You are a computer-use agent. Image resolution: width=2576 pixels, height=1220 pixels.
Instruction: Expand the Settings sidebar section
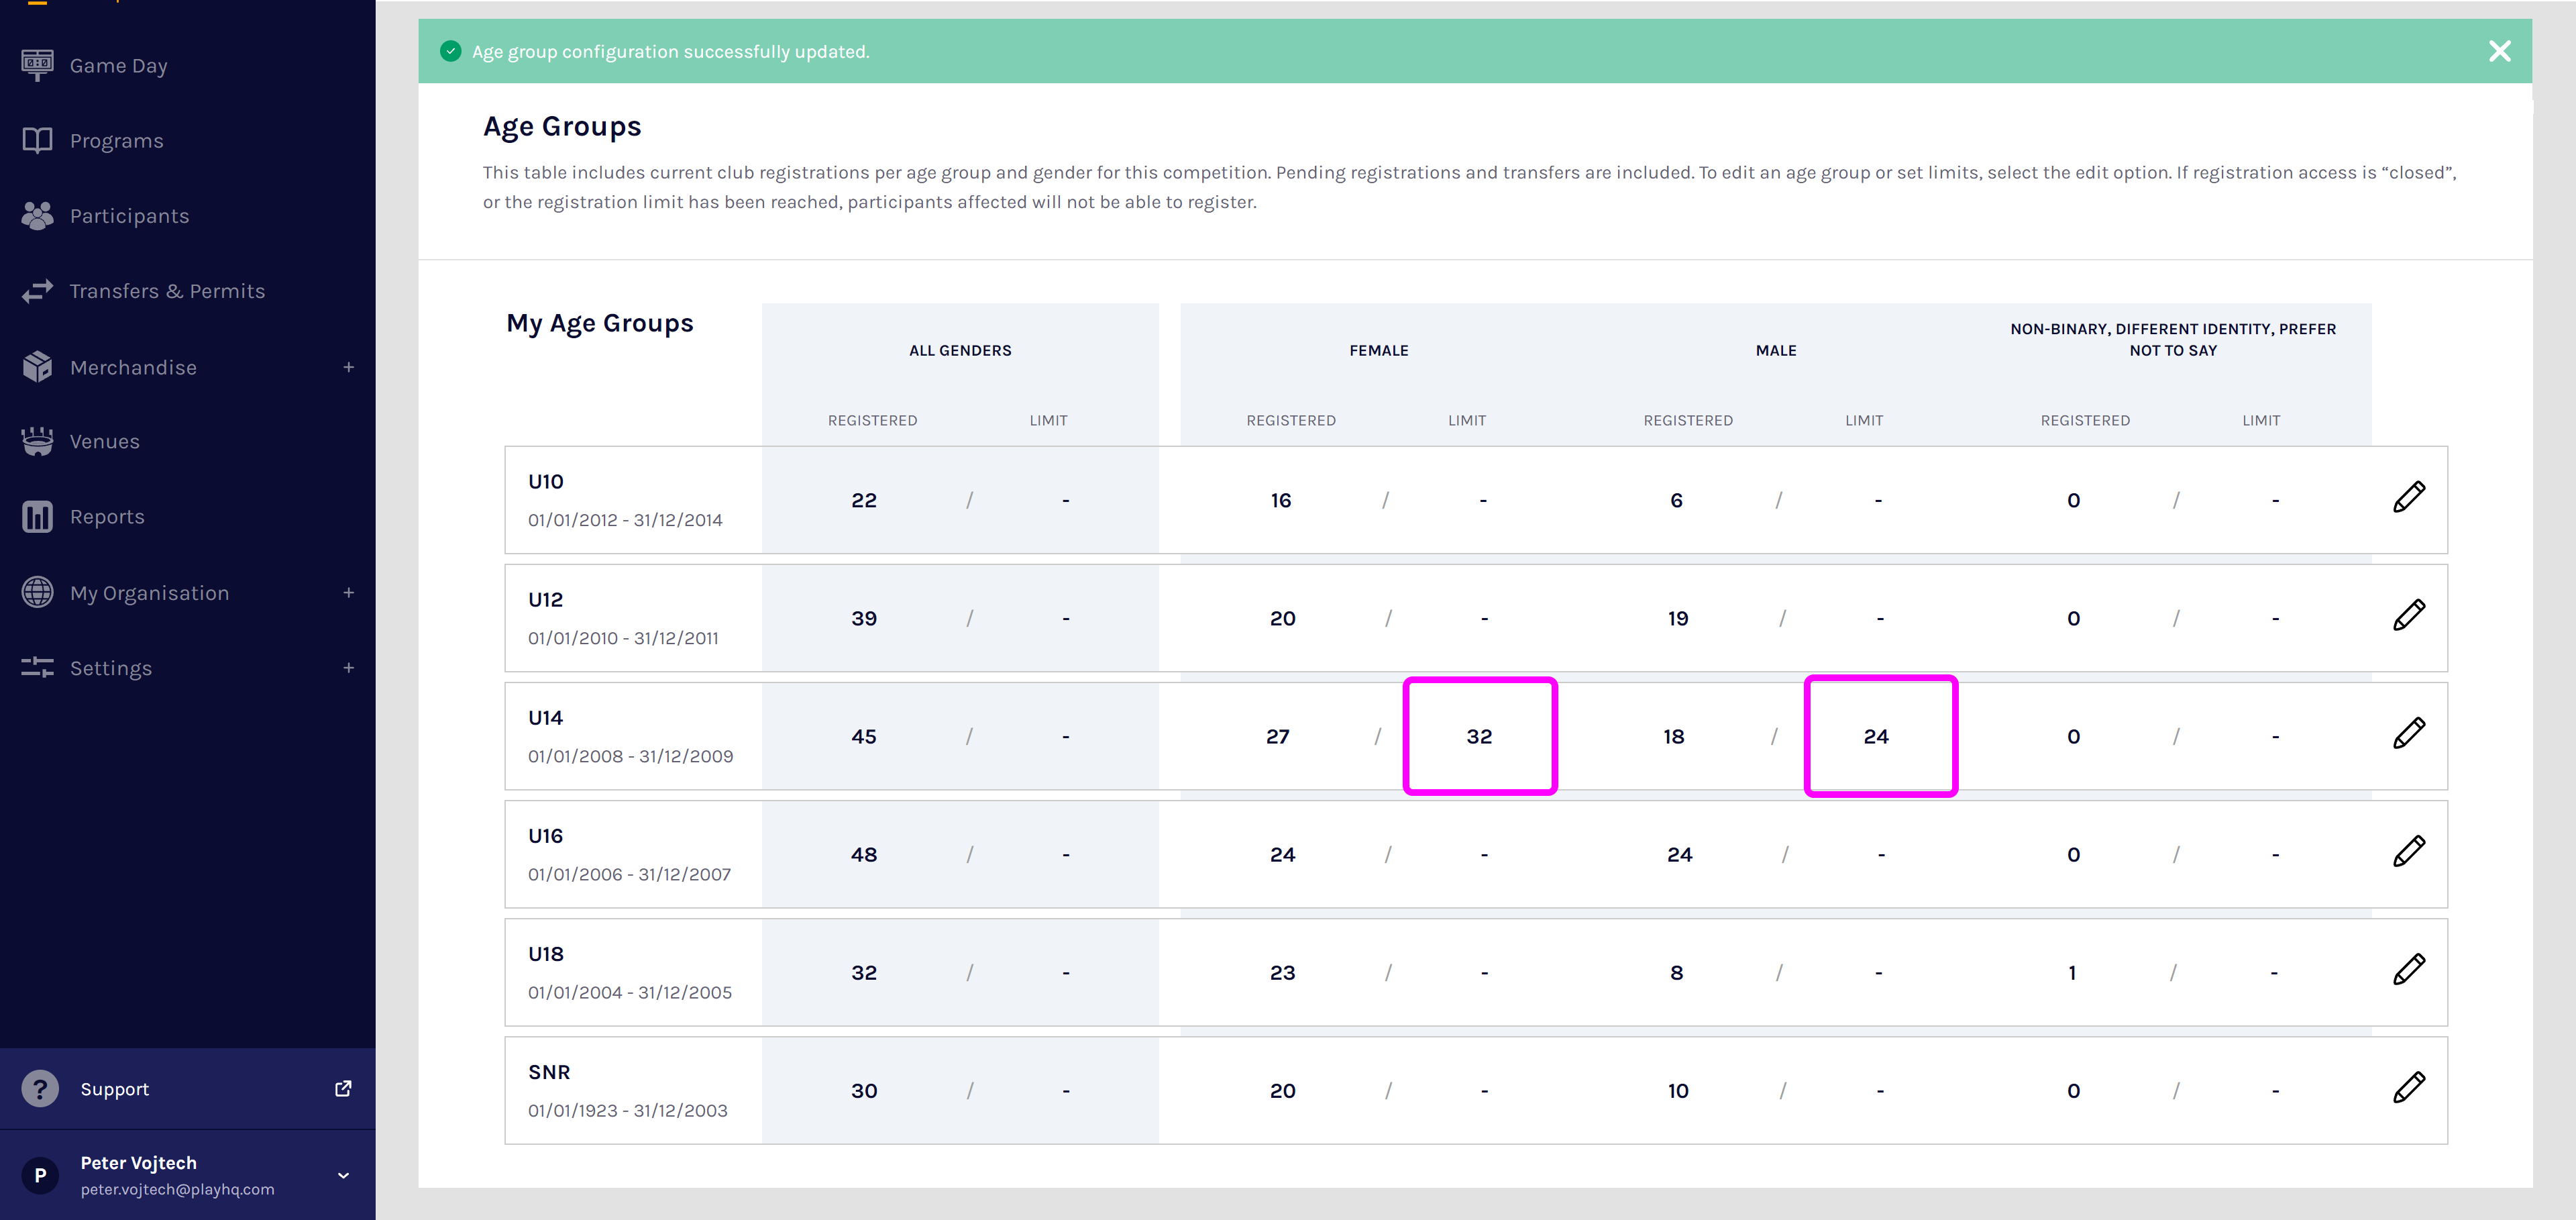pyautogui.click(x=348, y=668)
